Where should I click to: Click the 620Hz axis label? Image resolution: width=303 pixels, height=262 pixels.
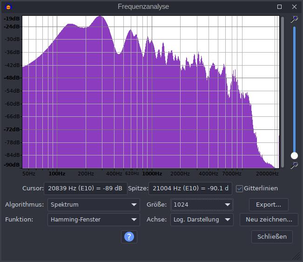pyautogui.click(x=132, y=174)
